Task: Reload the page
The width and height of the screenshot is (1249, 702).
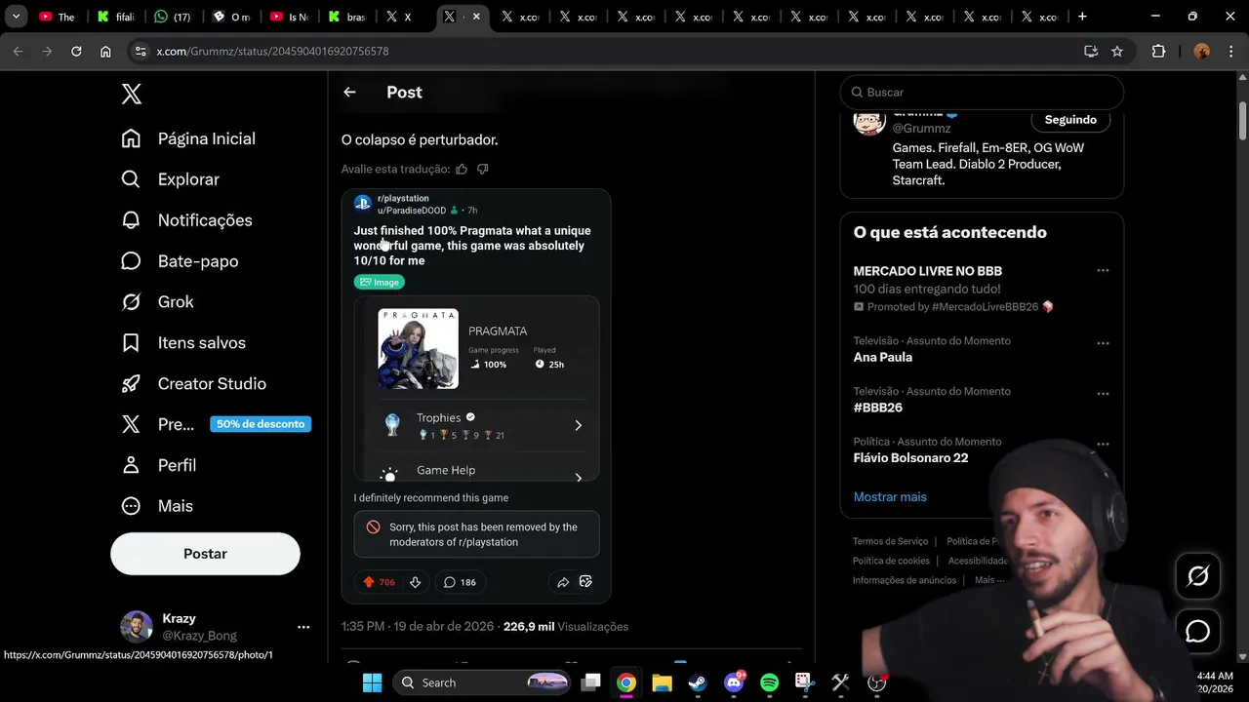Action: tap(76, 51)
